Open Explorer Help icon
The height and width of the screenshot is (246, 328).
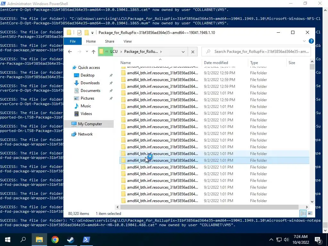tap(311, 41)
